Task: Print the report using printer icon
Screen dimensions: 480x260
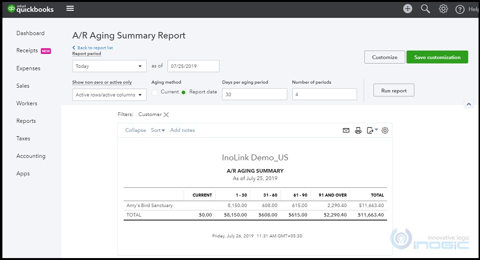Action: [358, 130]
